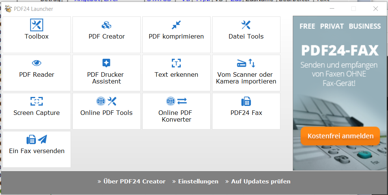Screen dimensions: 388x195
Task: Open the Über PDF24 Creator link
Action: (131, 182)
